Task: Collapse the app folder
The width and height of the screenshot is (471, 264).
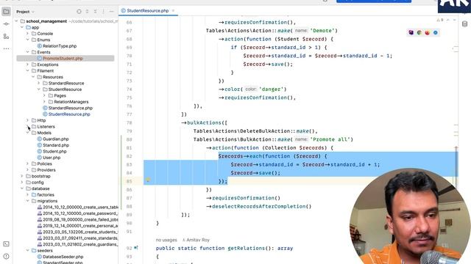Action: tap(22, 27)
